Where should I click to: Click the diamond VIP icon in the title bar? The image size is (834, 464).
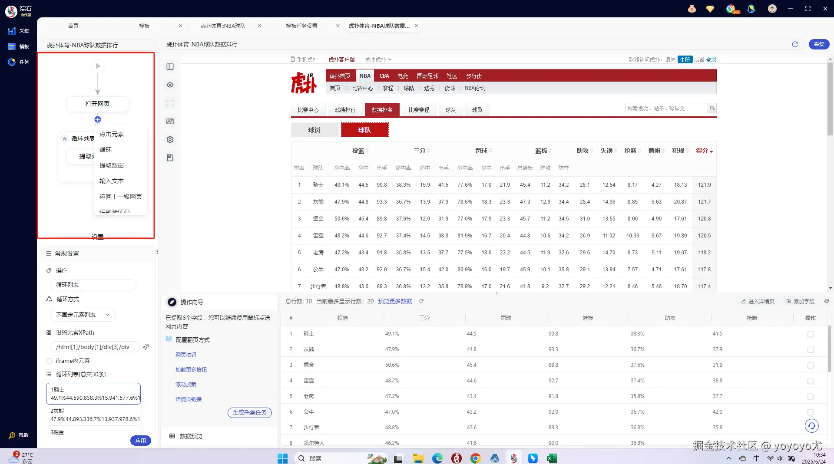(x=710, y=9)
